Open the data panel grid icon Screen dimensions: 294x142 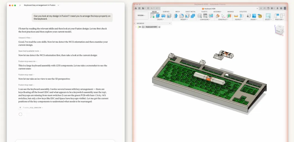pyautogui.click(x=139, y=8)
